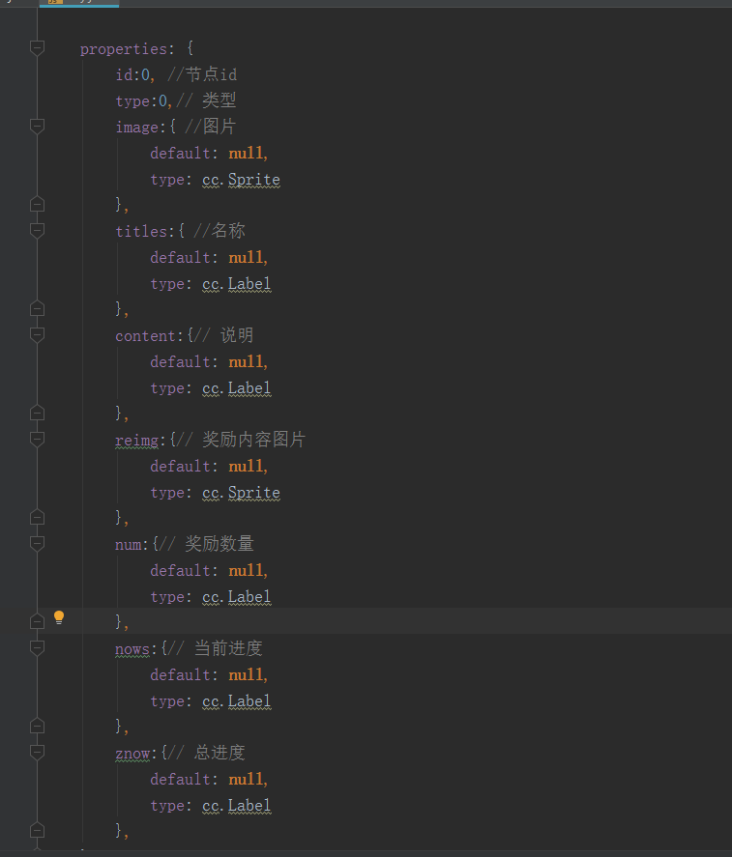The height and width of the screenshot is (857, 732).
Task: Click 'null' in the nows block
Action: (x=246, y=675)
